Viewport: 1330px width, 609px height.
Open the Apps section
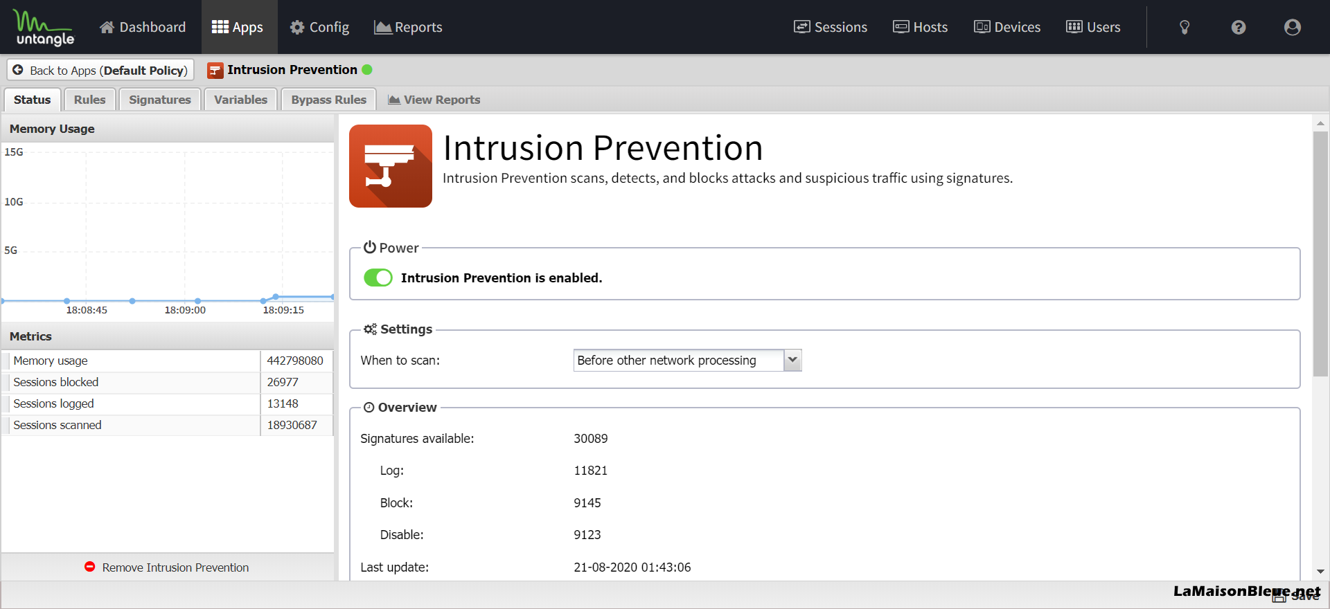pos(239,27)
